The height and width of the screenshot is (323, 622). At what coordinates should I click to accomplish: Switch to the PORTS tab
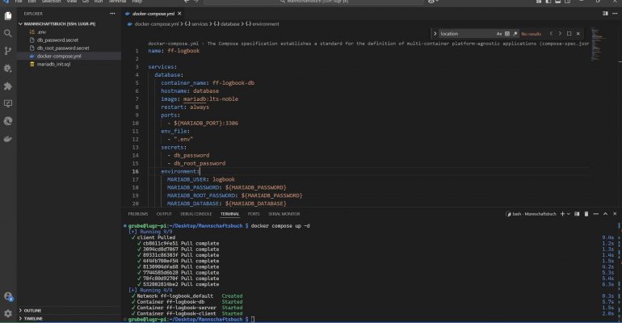coord(254,214)
